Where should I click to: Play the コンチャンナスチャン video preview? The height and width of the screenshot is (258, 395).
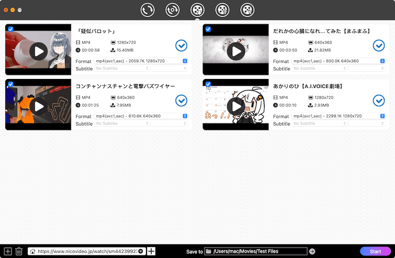click(x=39, y=106)
